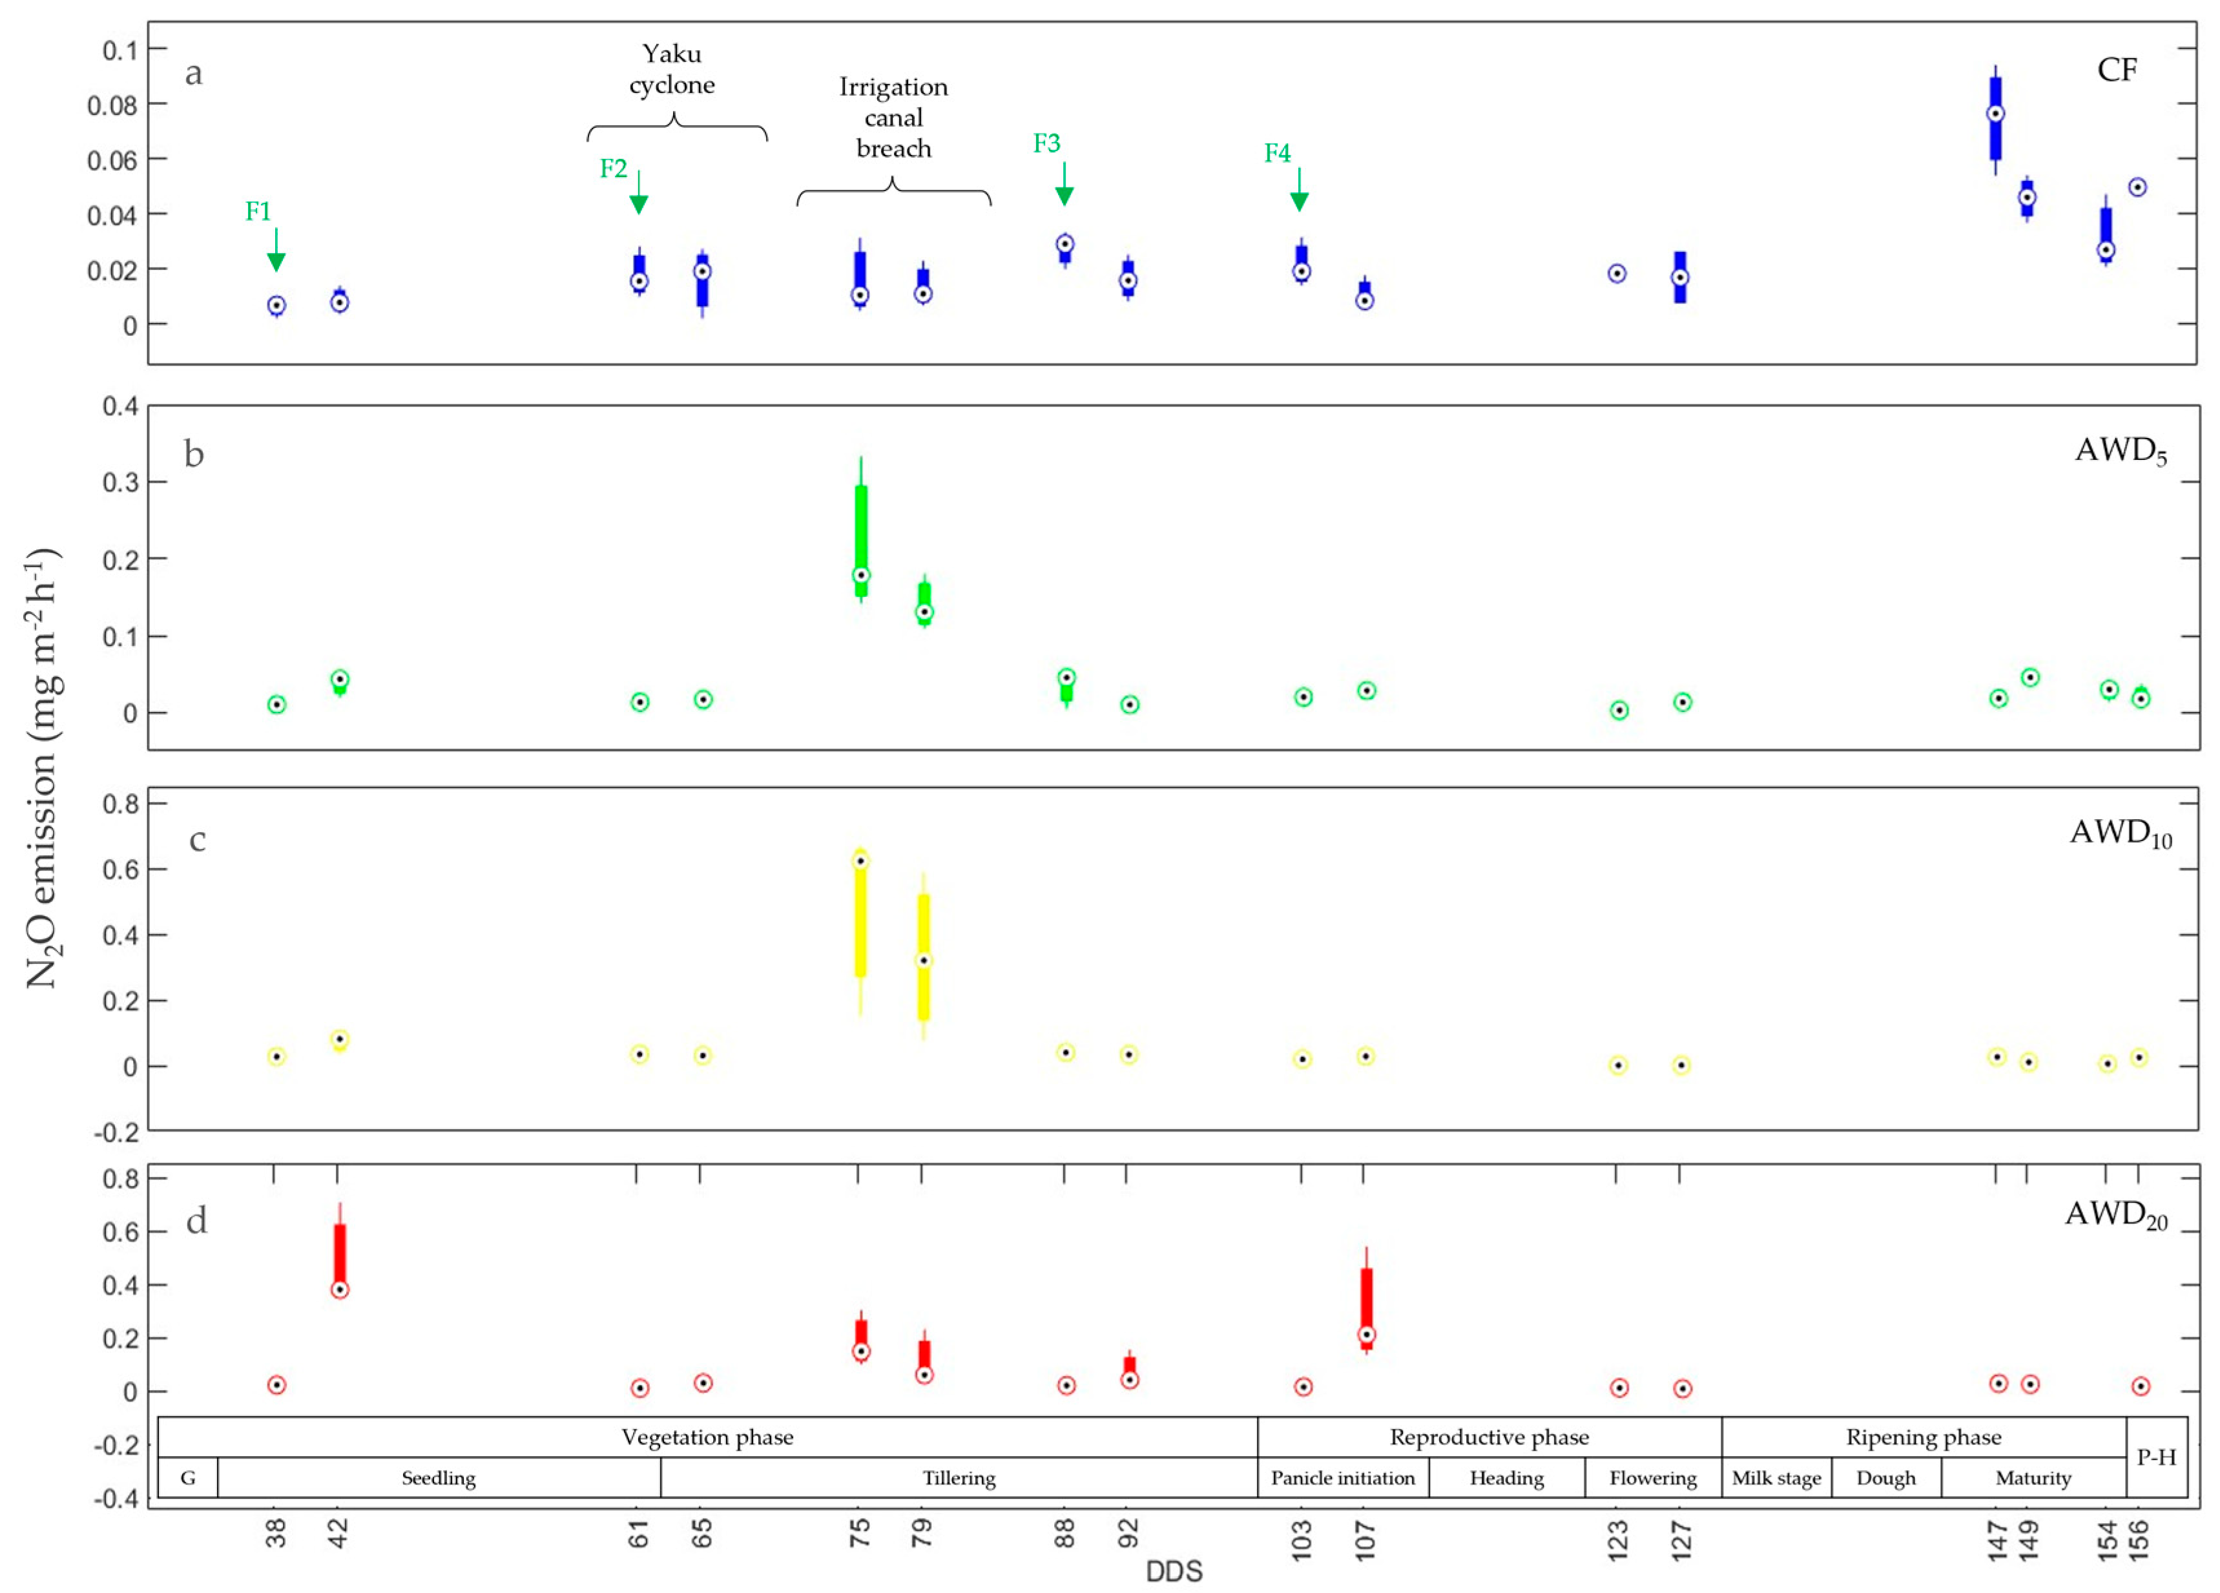This screenshot has width=2220, height=1593.
Task: Select the Ripening phase header cell
Action: [1922, 1436]
